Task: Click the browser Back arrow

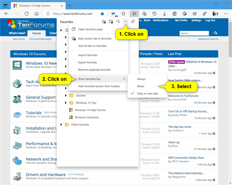Action: tap(6, 14)
